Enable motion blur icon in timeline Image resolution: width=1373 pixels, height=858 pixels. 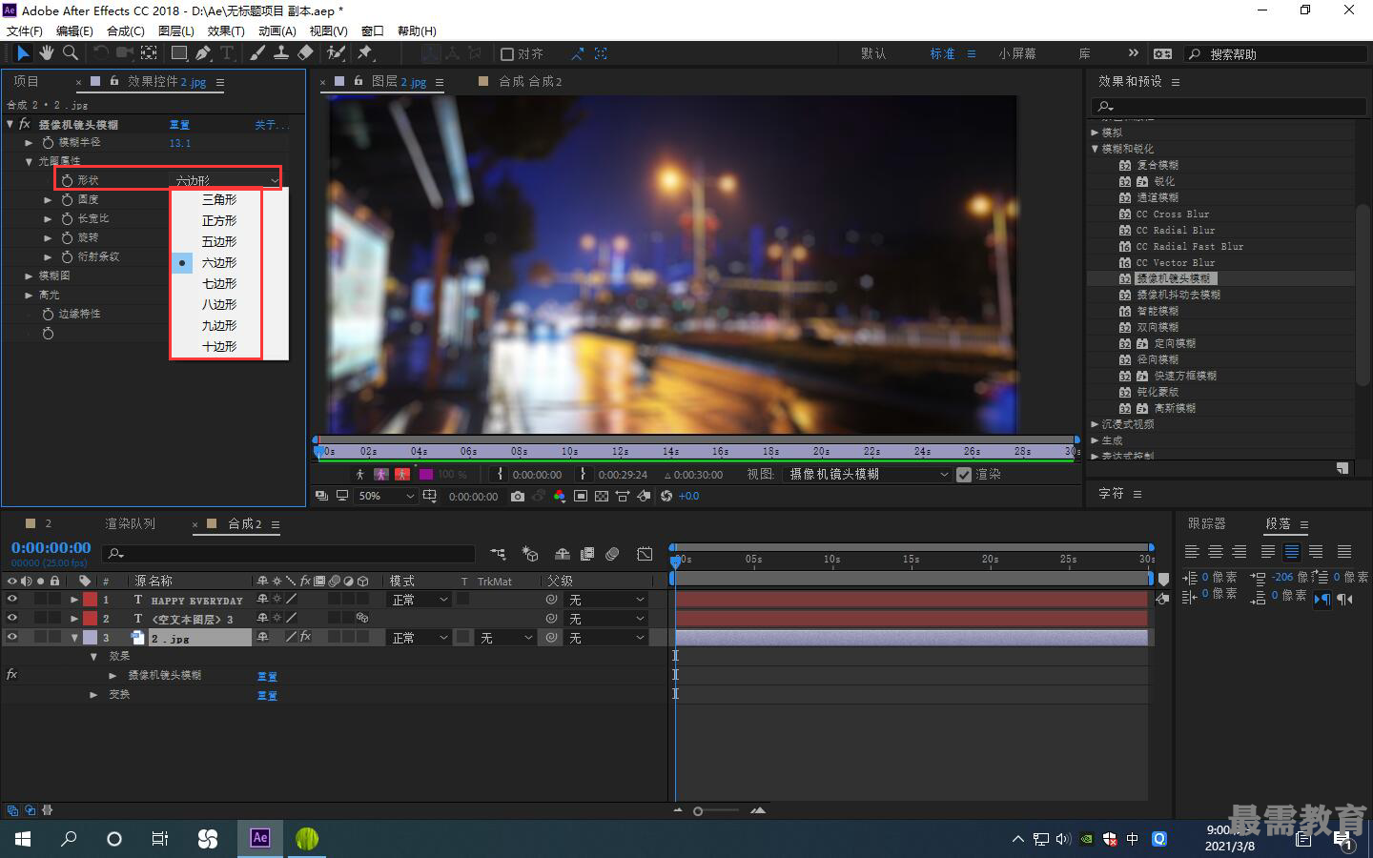[x=612, y=554]
